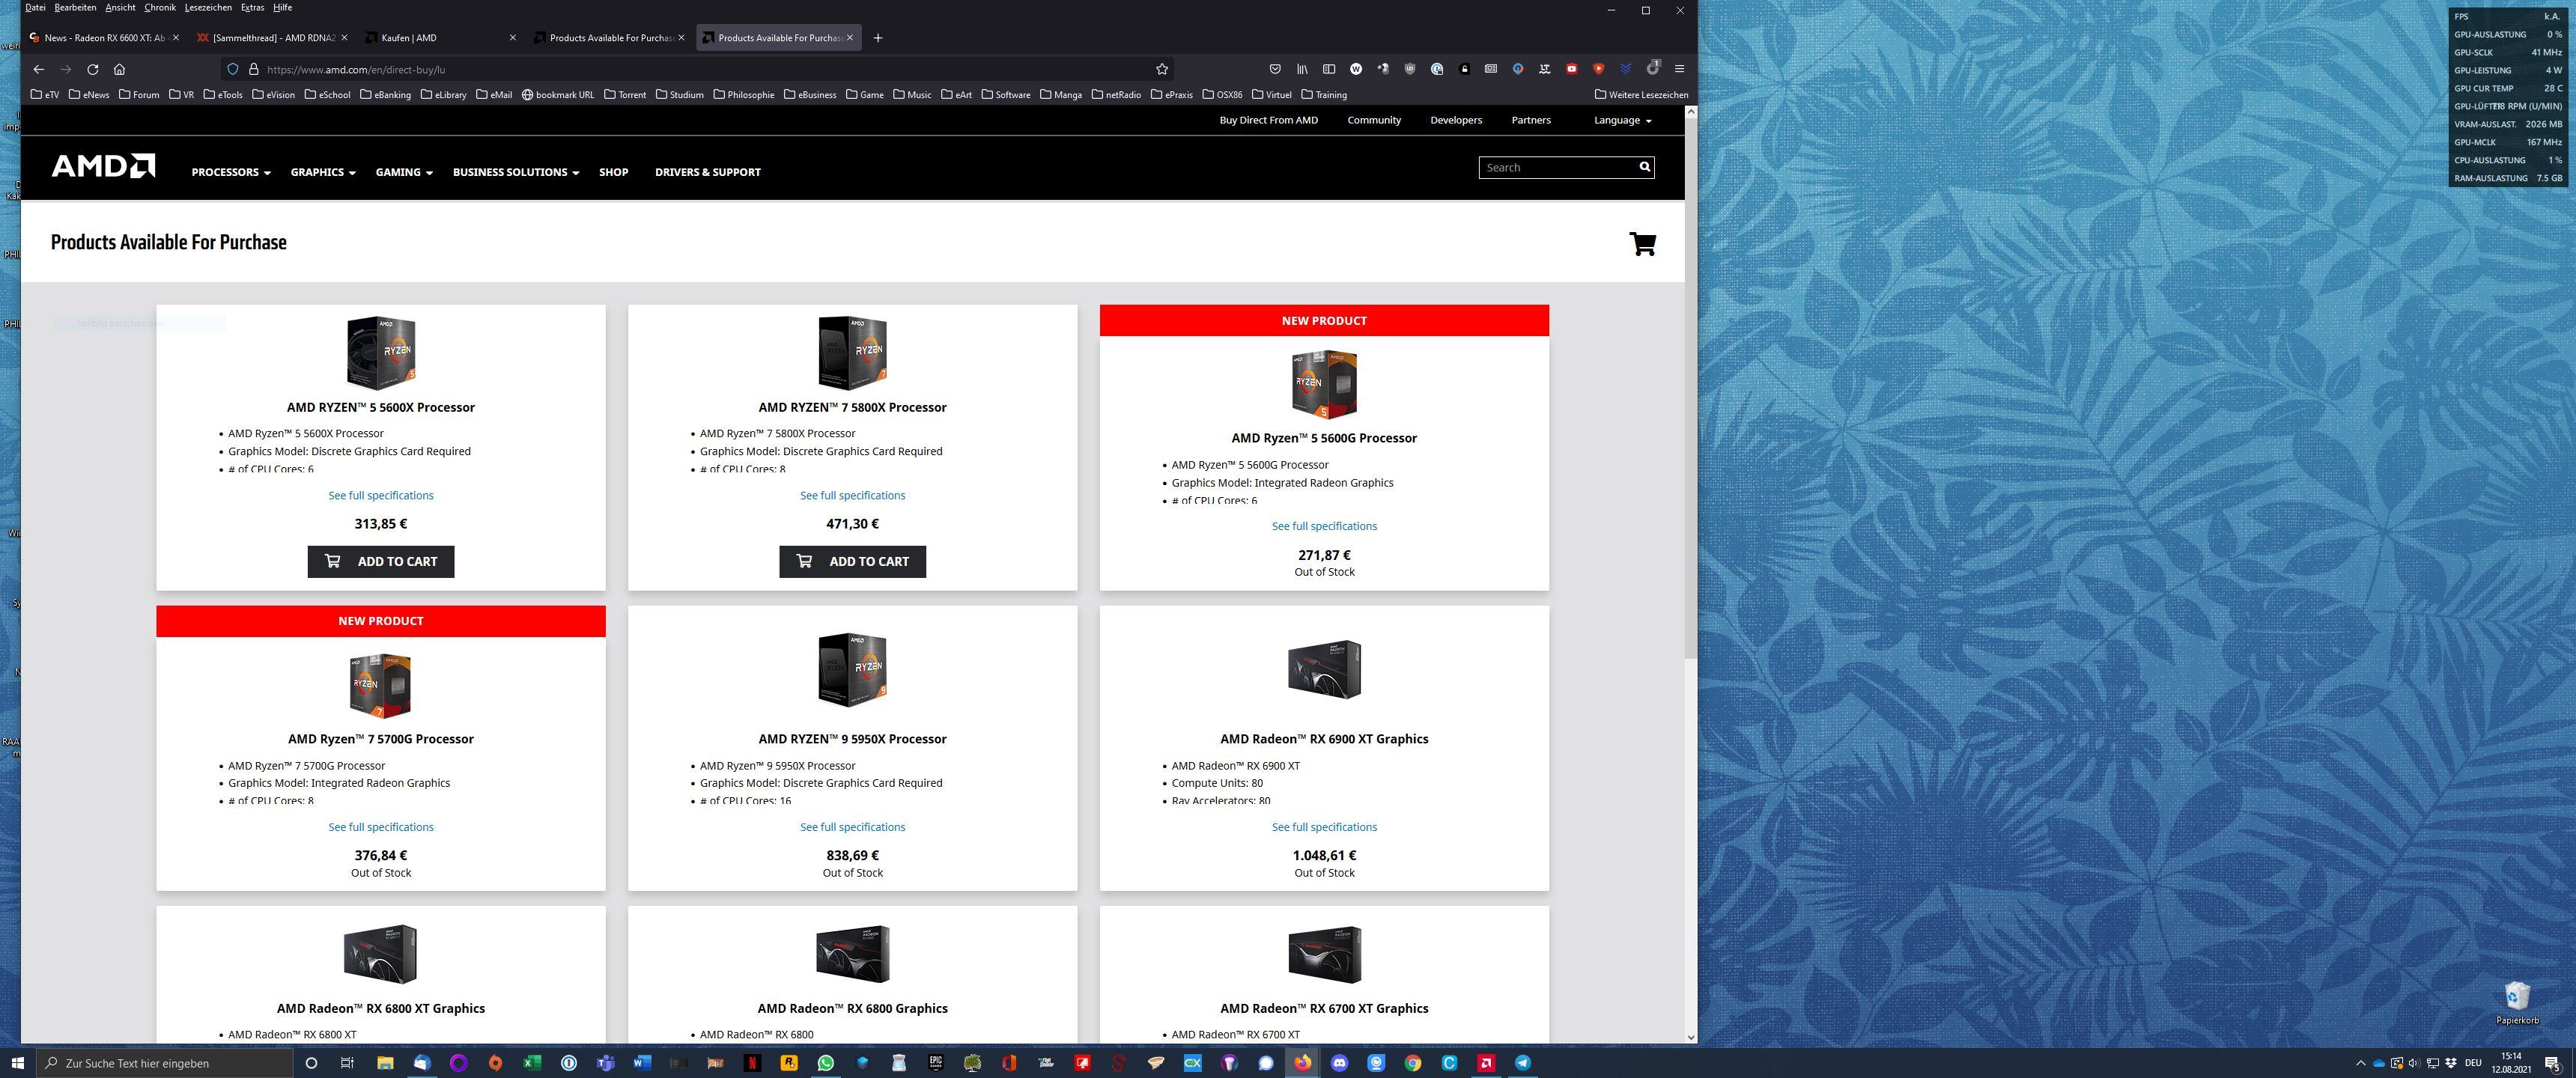This screenshot has width=2576, height=1078.
Task: View site security lock information
Action: tap(253, 69)
